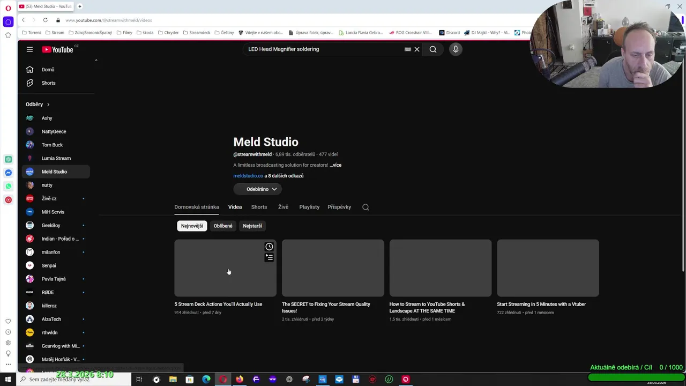Open How to Stream to YouTube Shorts title
686x386 pixels.
click(x=427, y=307)
